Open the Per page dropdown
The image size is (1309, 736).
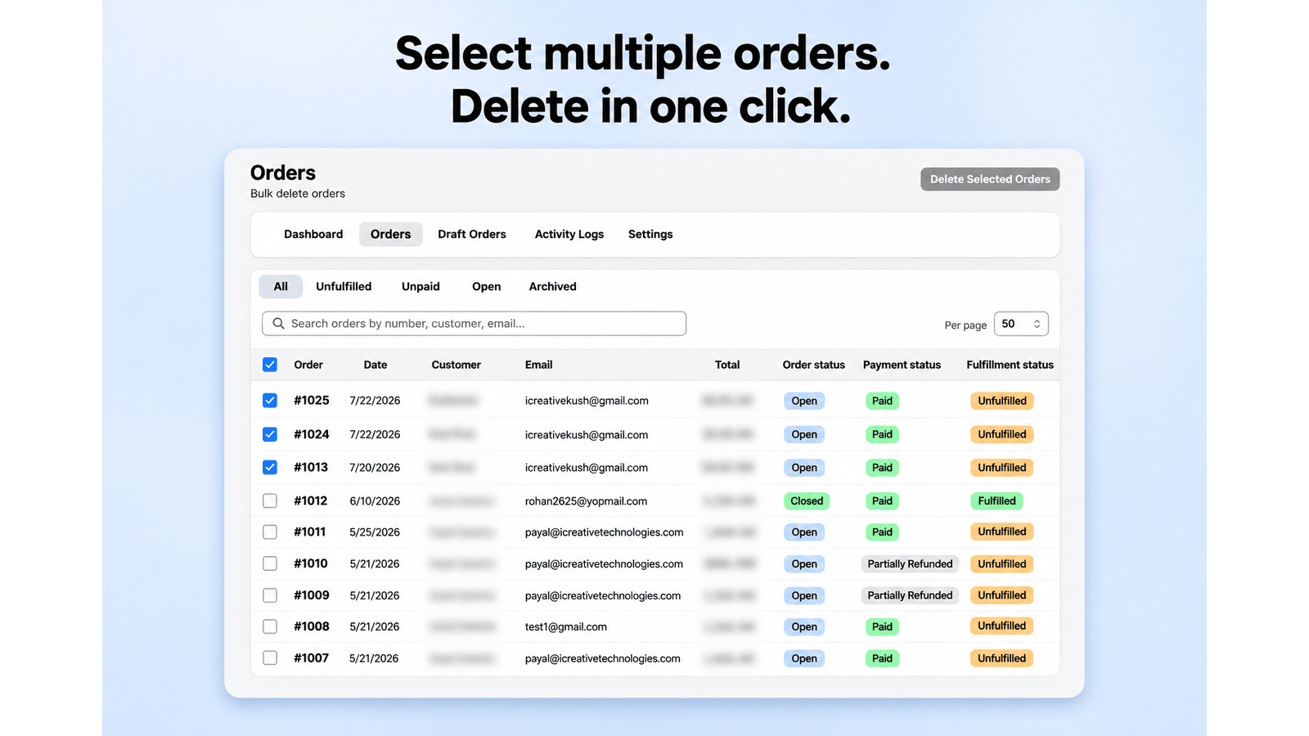click(1021, 324)
